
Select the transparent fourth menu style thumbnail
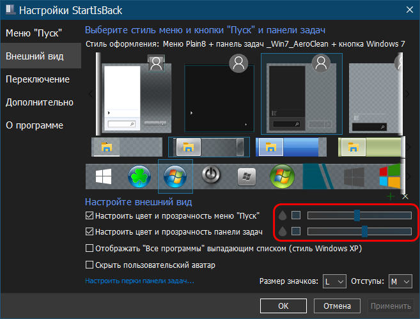[375, 94]
